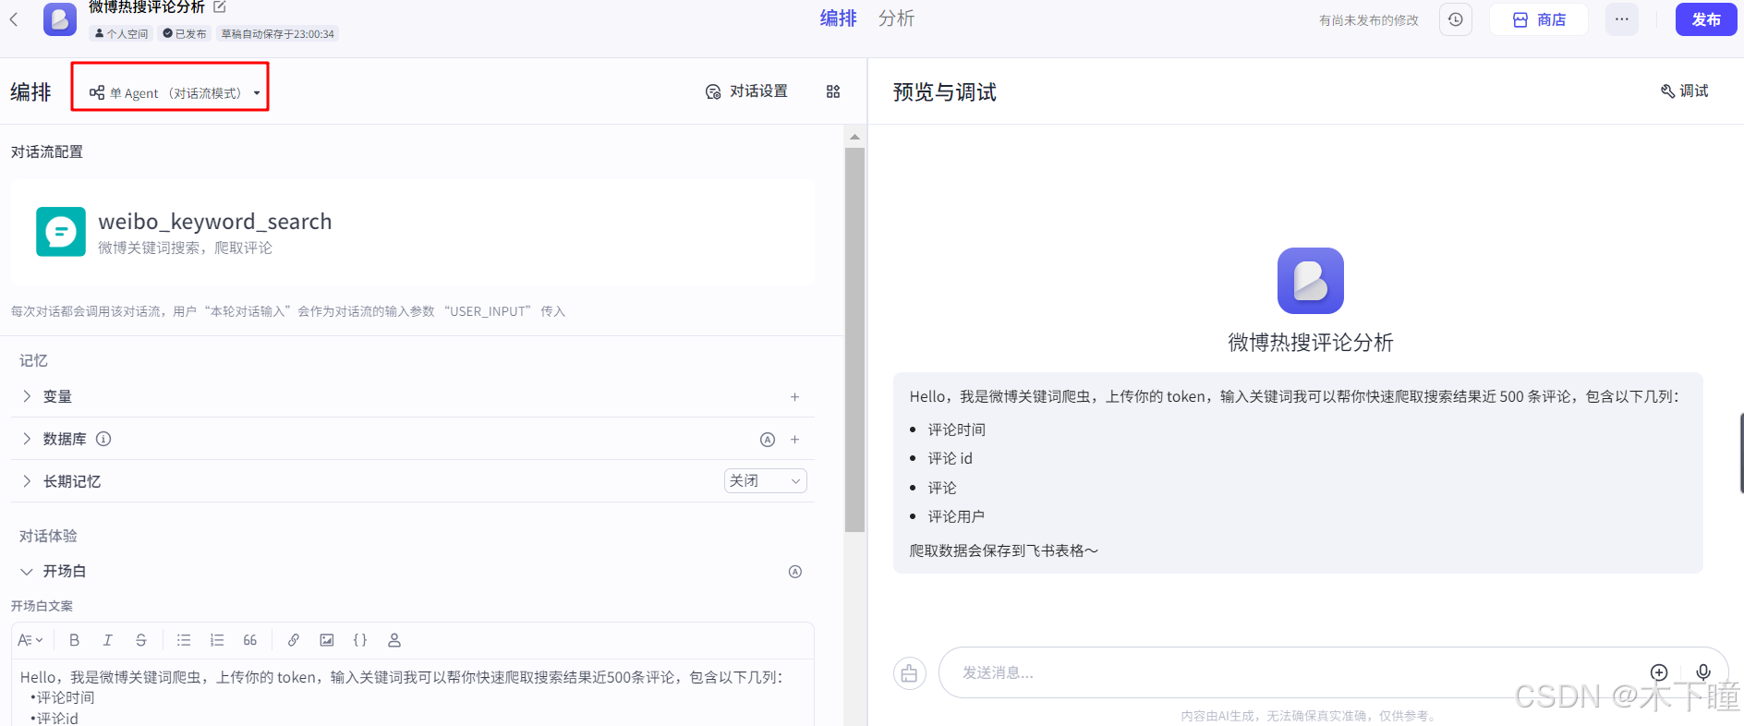Toggle italic formatting in 开场白 editor
The image size is (1744, 726).
coord(108,640)
